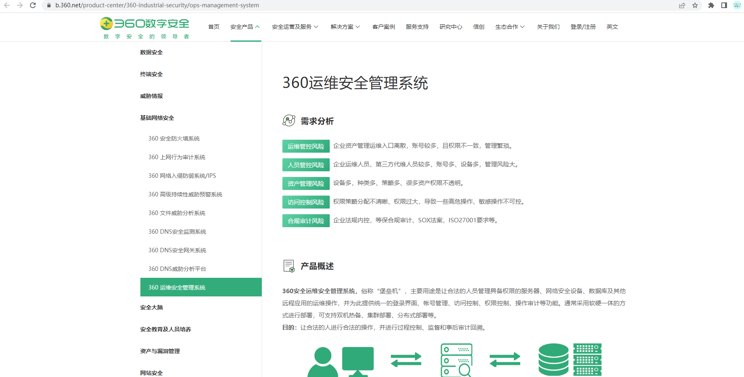
Task: Go to 首页 in the top navigation
Action: (214, 27)
